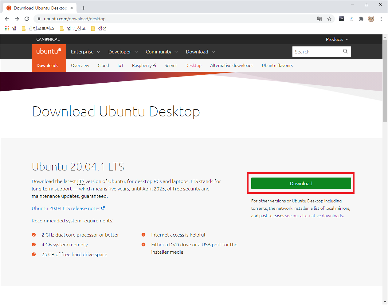Open Ubuntu flavours in the subnav
Screen dimensions: 388x305
[x=277, y=65]
